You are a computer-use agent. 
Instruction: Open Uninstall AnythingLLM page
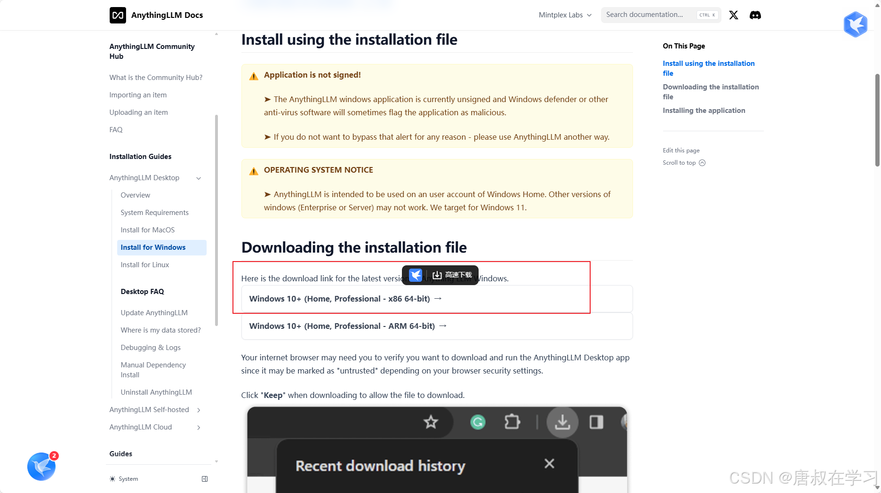156,392
